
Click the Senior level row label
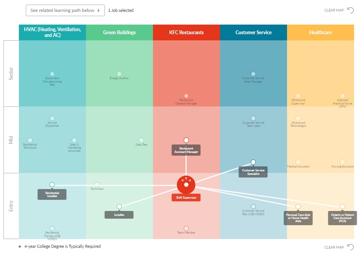(11, 73)
